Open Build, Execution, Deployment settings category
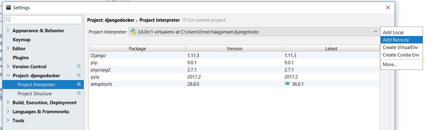Screen dimensions: 427x130 (x=45, y=102)
